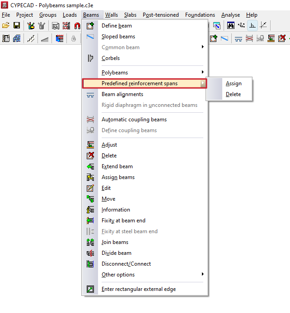
Task: Open the Loads menu
Action: [70, 15]
